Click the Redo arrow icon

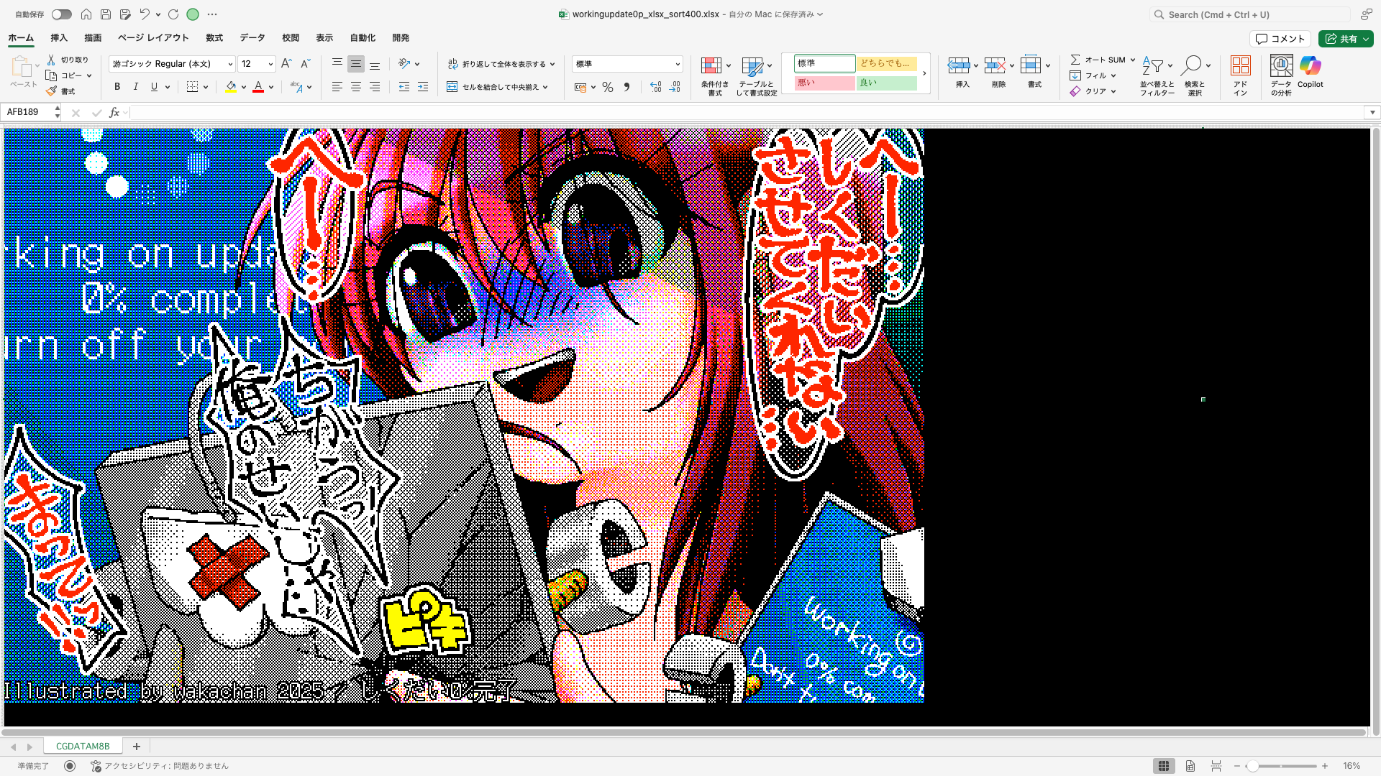pyautogui.click(x=173, y=14)
